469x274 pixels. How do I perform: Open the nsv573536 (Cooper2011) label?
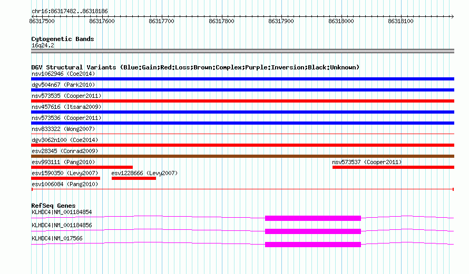tap(66, 118)
